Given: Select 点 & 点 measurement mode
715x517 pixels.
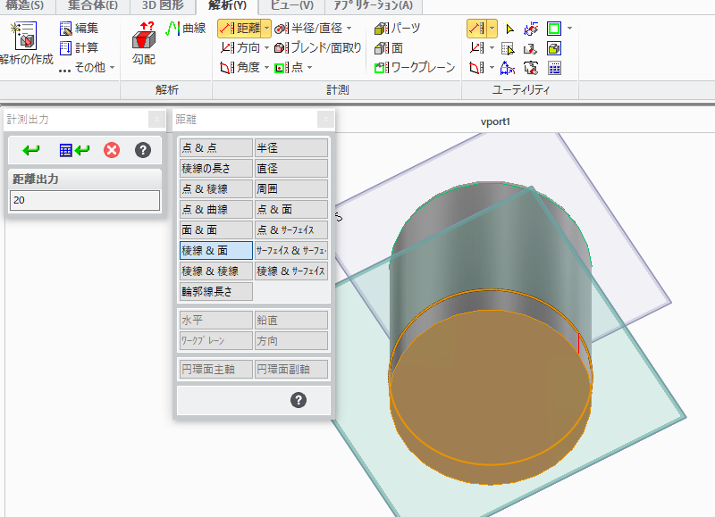Looking at the screenshot, I should [214, 147].
